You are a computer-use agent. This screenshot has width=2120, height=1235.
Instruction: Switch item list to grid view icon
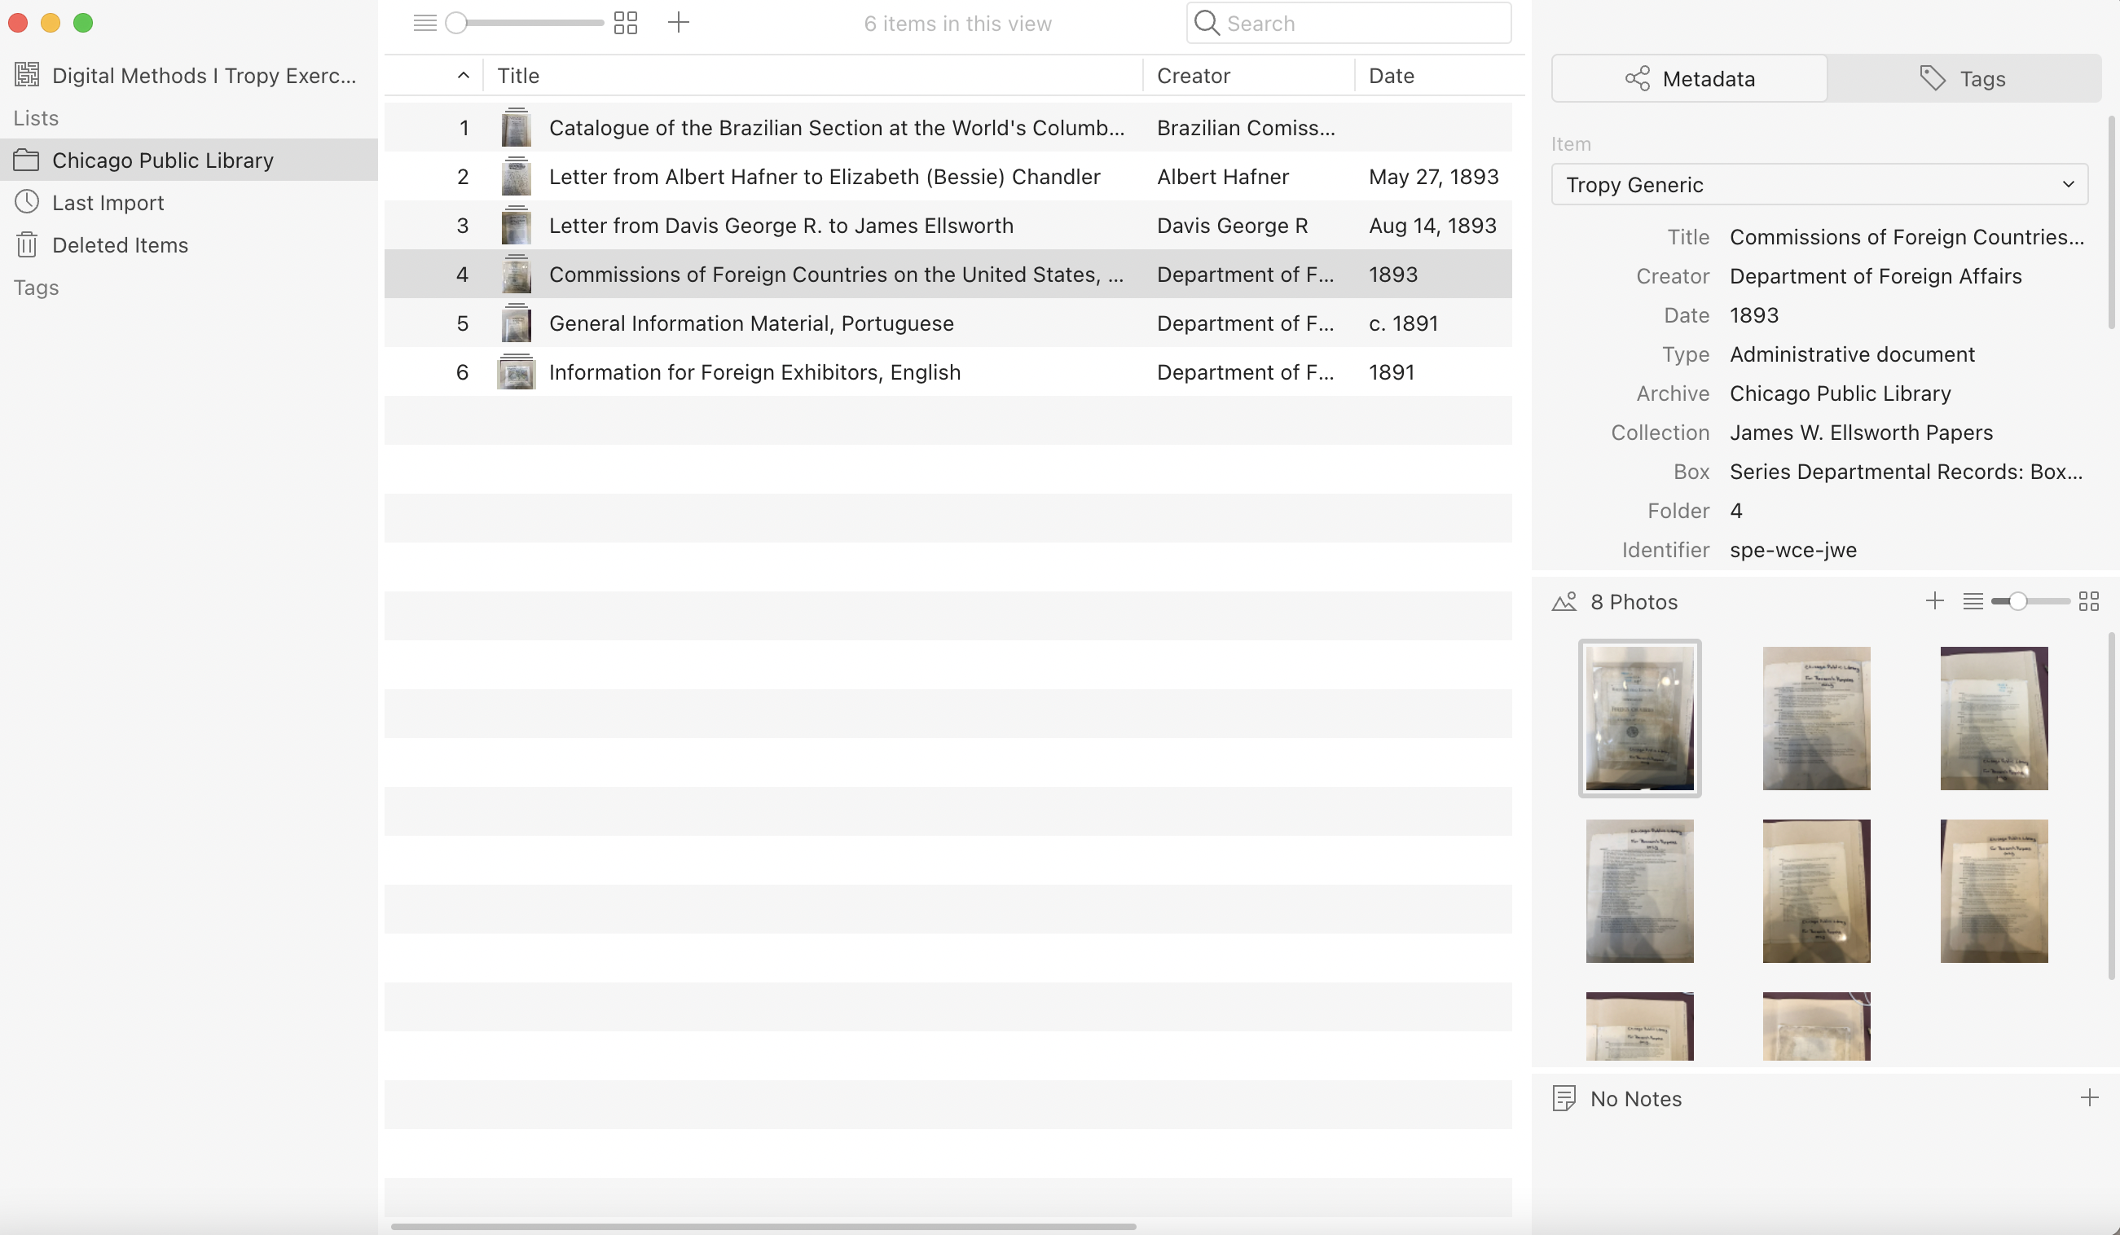click(x=625, y=23)
